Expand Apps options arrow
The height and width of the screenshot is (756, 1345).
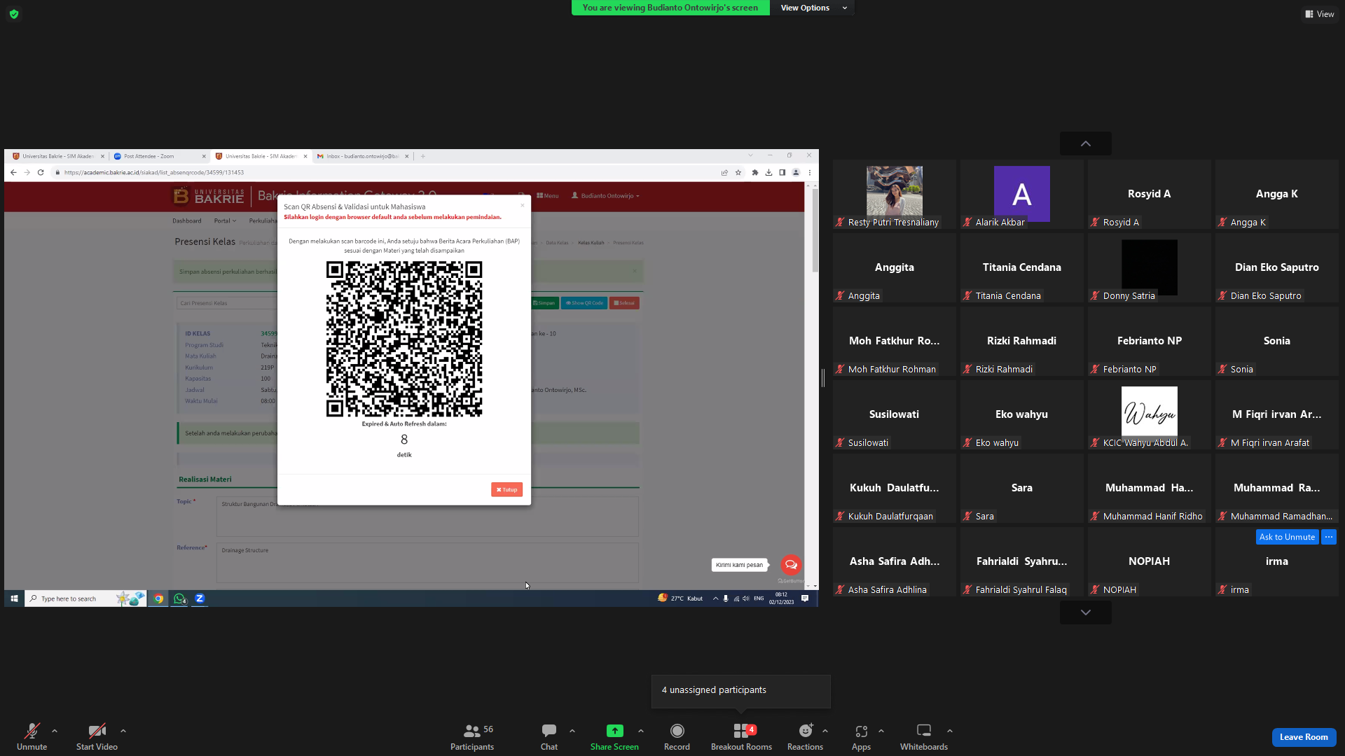881,731
